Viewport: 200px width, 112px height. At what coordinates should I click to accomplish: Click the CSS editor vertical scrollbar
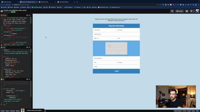pos(31,51)
